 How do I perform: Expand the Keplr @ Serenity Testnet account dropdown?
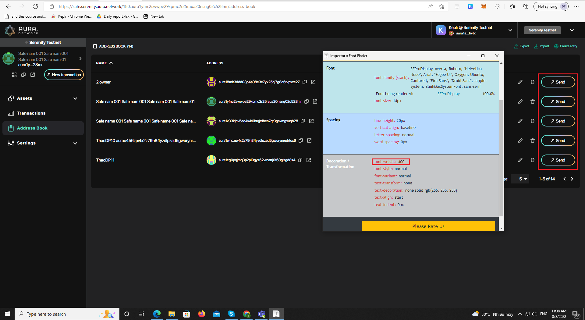510,30
